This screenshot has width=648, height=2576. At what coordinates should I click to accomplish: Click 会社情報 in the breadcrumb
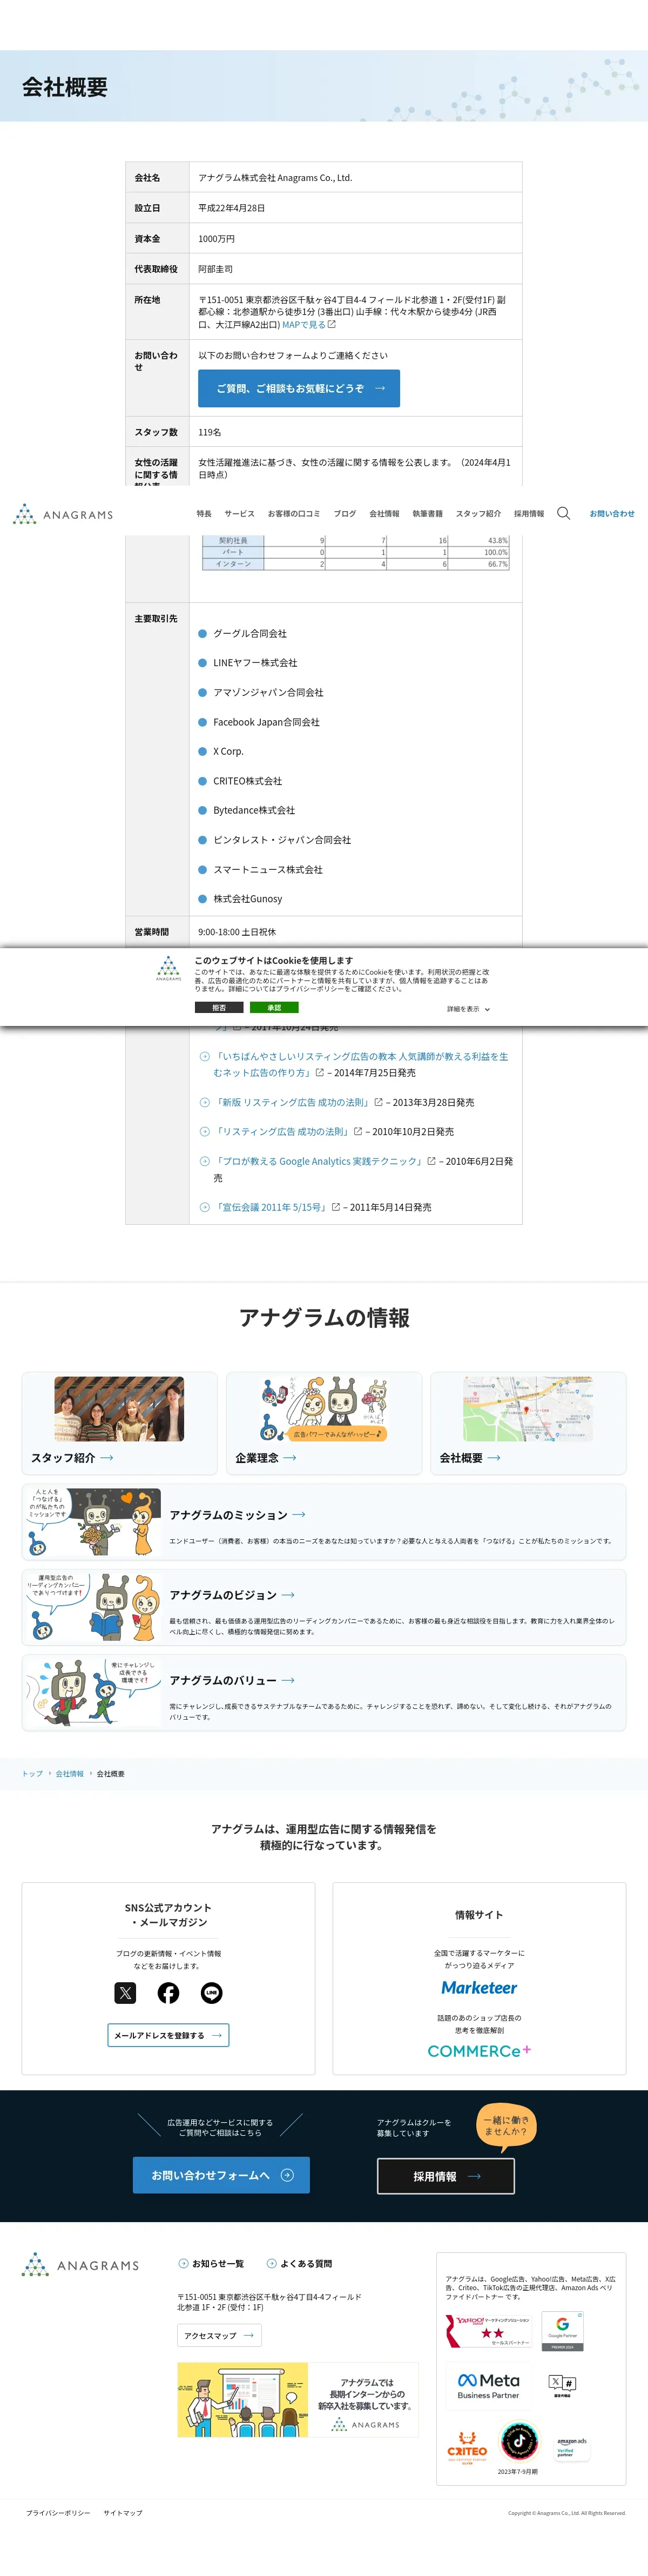70,1774
